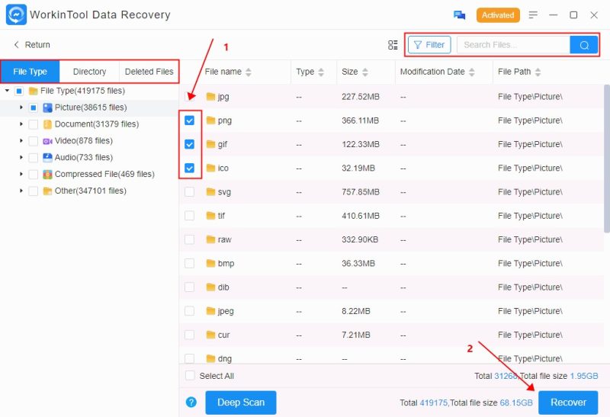Check the svg folder checkbox
This screenshot has height=417, width=610.
[x=189, y=192]
